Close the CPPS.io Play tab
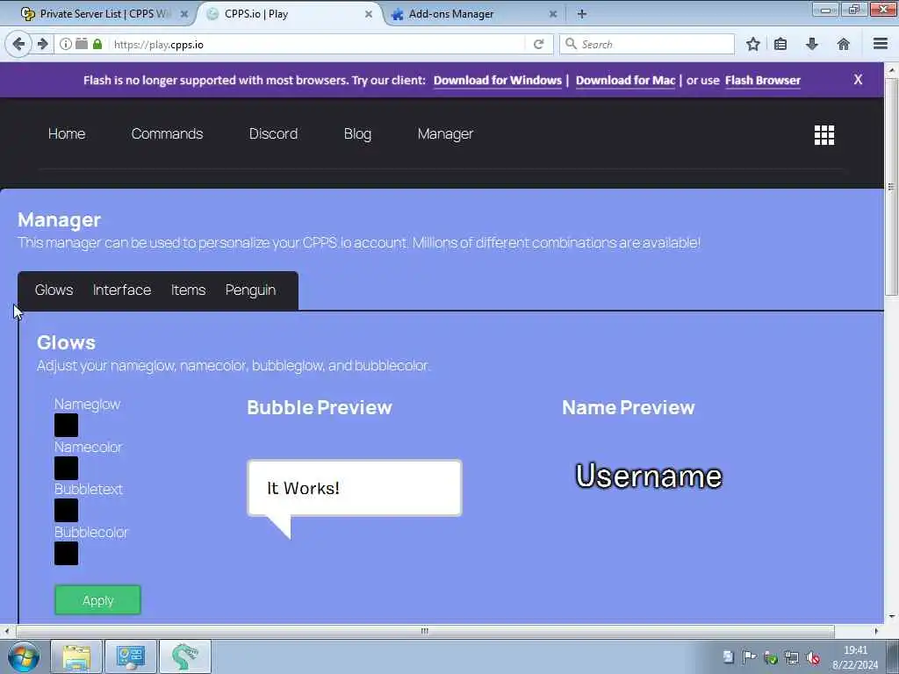 pos(369,14)
